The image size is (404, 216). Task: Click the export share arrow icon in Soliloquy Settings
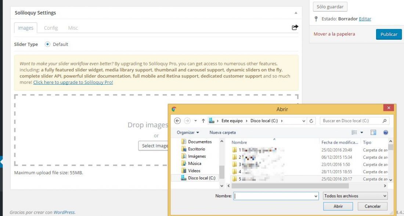point(295,27)
